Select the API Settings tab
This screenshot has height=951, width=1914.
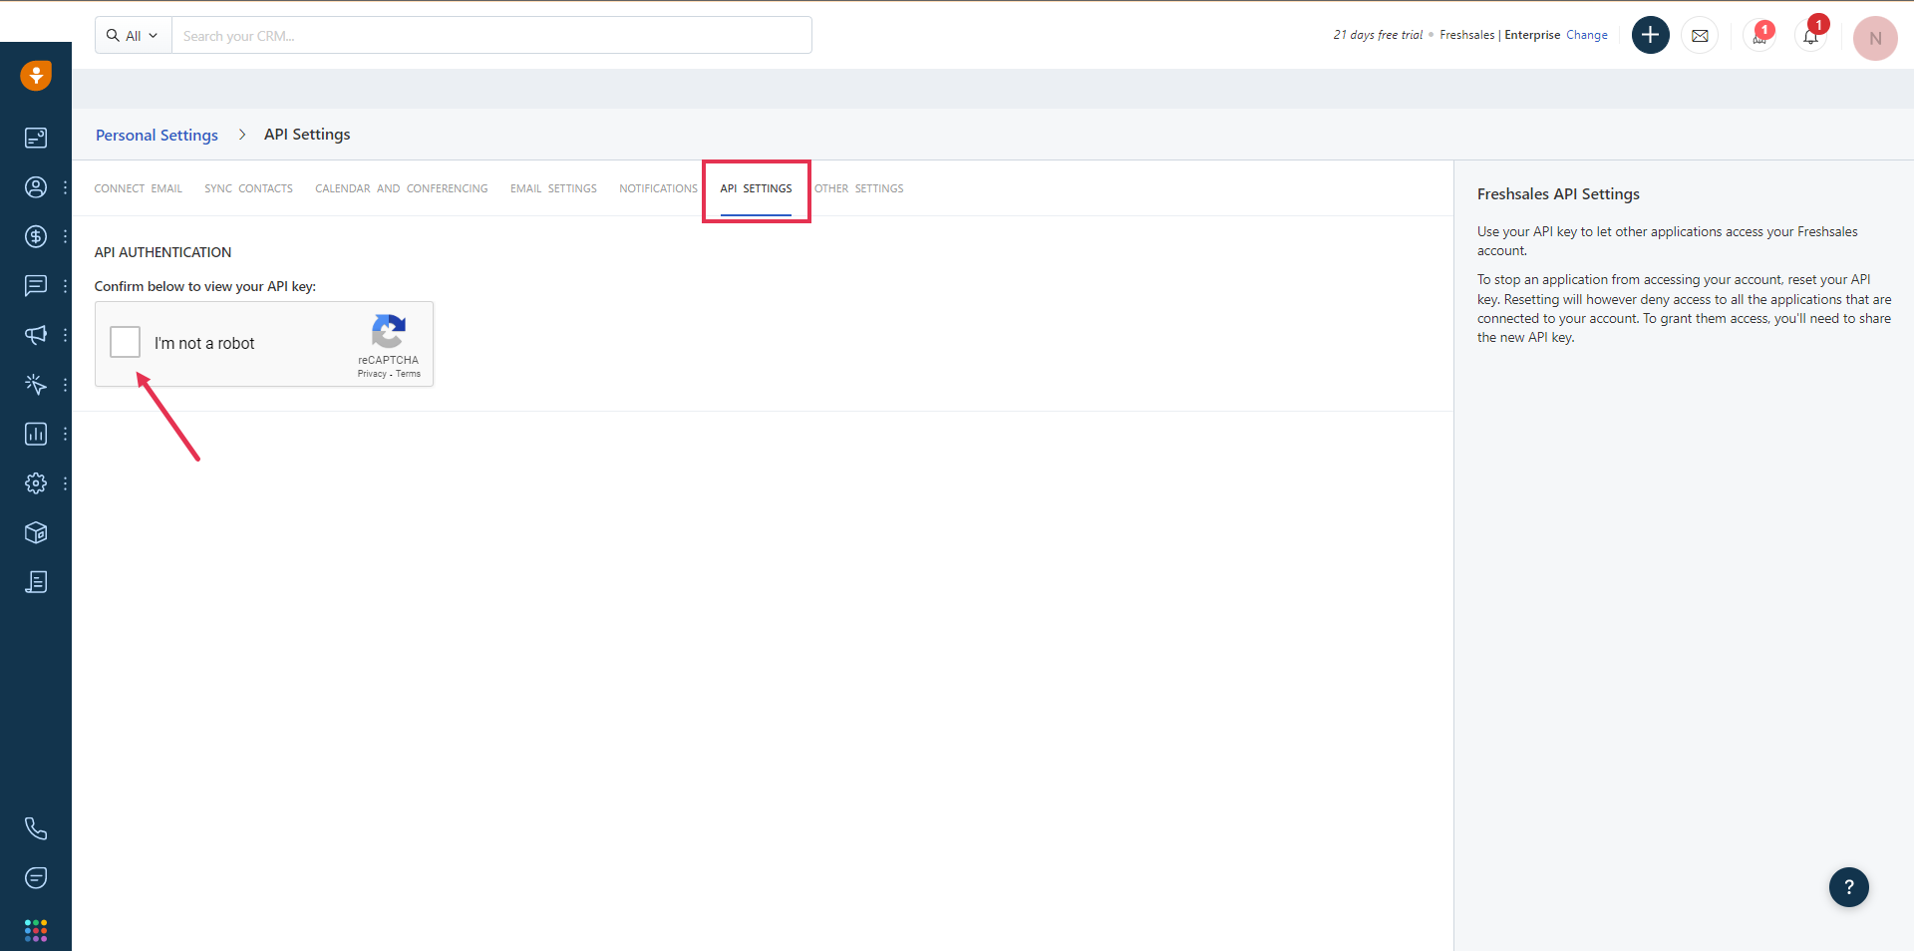tap(756, 188)
